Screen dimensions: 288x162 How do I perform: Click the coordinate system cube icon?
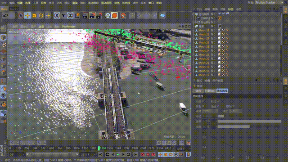pos(77,16)
